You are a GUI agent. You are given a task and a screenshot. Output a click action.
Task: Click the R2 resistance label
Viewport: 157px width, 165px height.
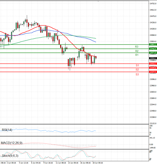[x=137, y=51]
